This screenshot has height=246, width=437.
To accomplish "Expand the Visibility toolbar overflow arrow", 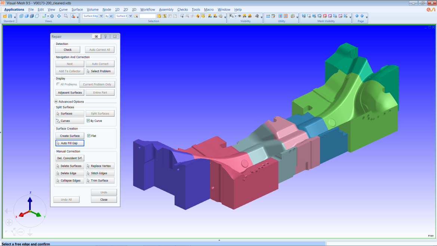I will coord(261,17).
